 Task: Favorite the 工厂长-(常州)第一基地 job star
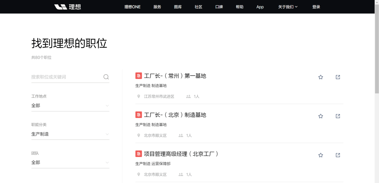[x=320, y=77]
